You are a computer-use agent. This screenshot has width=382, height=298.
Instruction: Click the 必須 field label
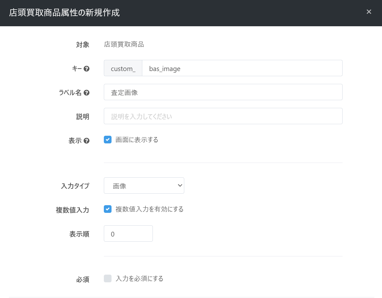click(x=83, y=279)
